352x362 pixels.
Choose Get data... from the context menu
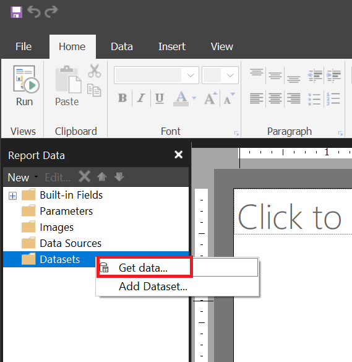(178, 268)
